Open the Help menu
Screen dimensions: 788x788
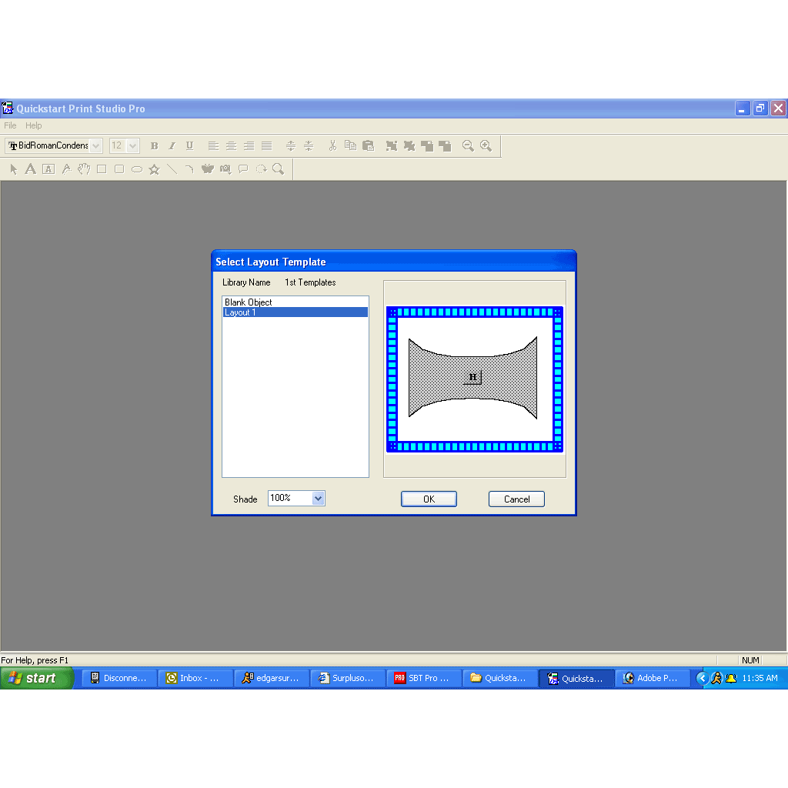tap(33, 125)
